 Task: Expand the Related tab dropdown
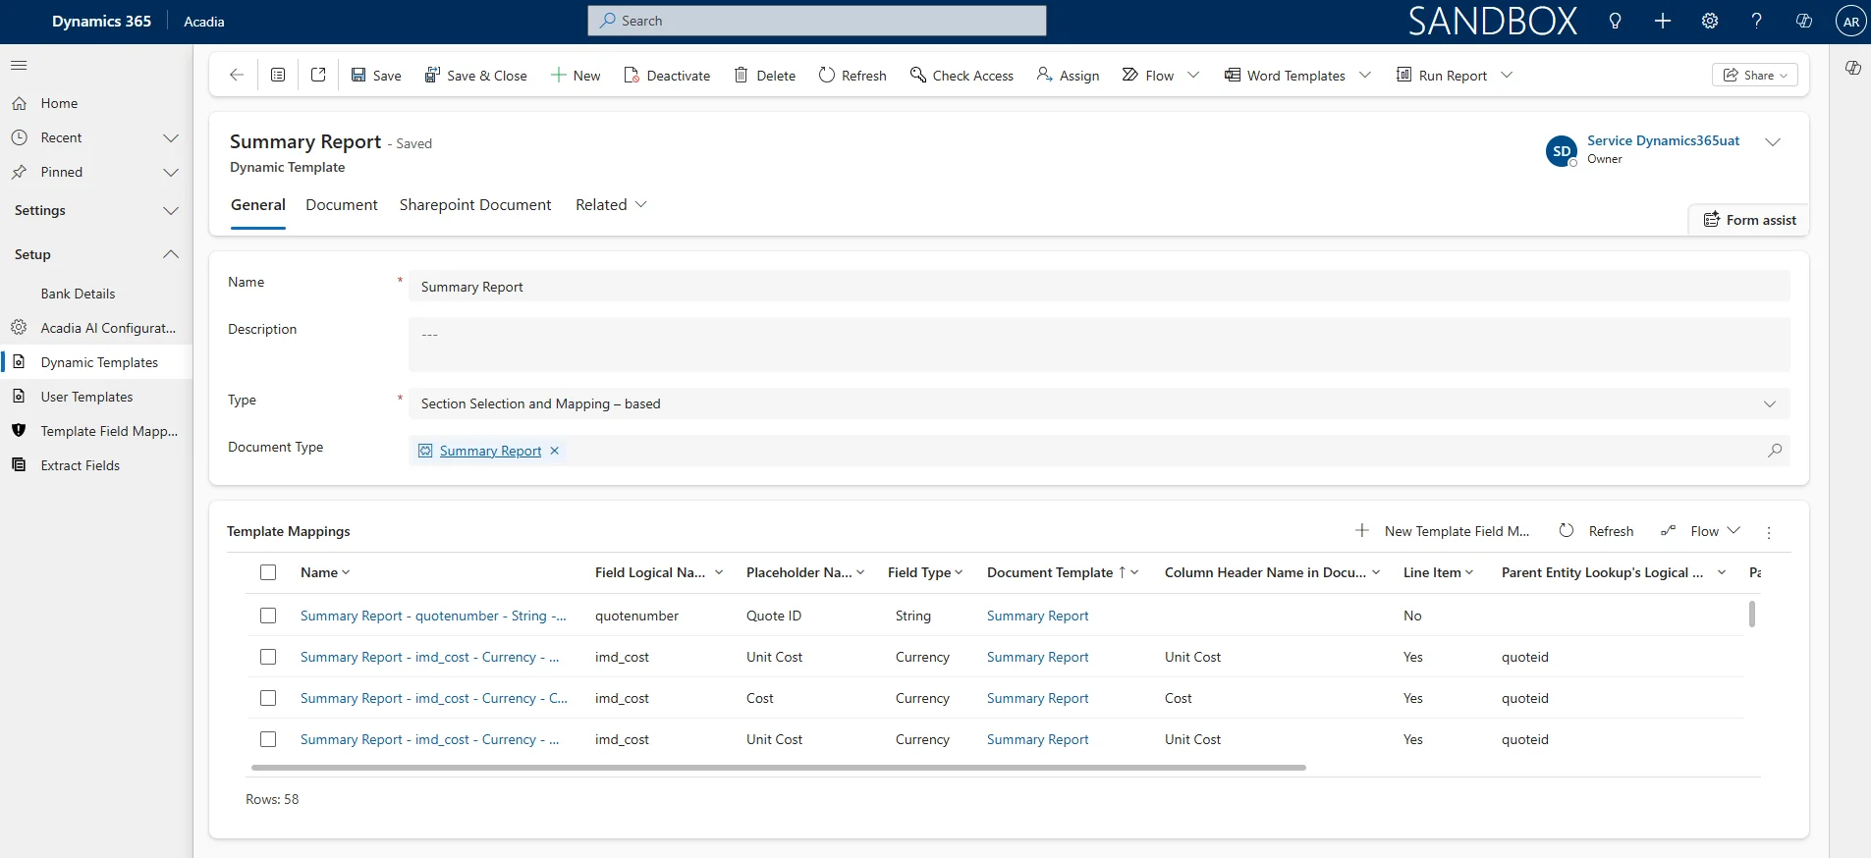pyautogui.click(x=611, y=205)
